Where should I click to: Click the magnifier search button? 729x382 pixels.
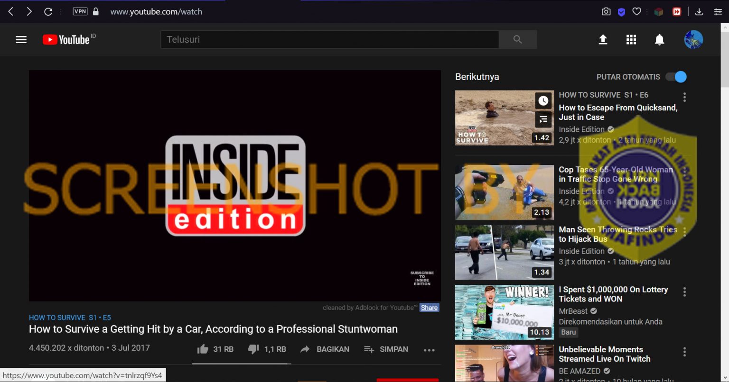(518, 40)
